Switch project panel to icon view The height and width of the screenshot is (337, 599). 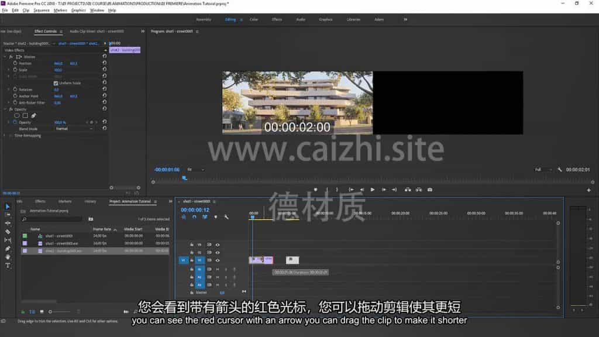point(42,312)
